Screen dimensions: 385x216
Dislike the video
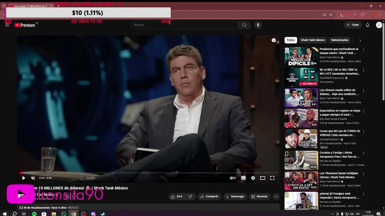190,196
